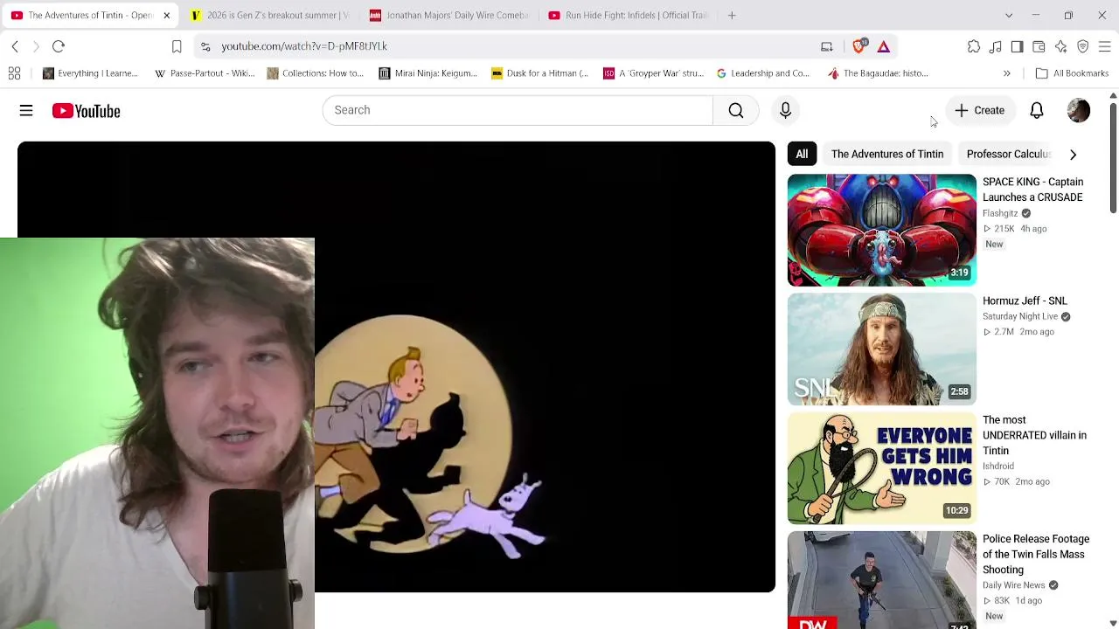Click the Hormuz Jeff - SNL title
The image size is (1119, 629).
pyautogui.click(x=1025, y=301)
